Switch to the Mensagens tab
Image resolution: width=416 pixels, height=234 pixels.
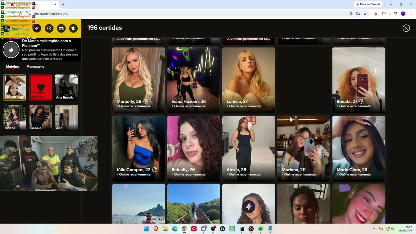pyautogui.click(x=35, y=67)
